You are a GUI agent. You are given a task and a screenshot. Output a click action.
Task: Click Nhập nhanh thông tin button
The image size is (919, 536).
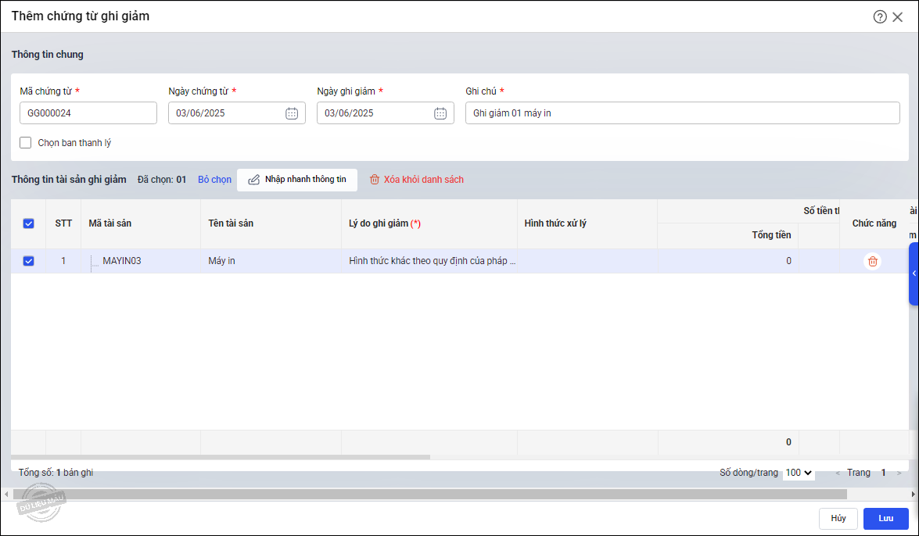pyautogui.click(x=297, y=180)
